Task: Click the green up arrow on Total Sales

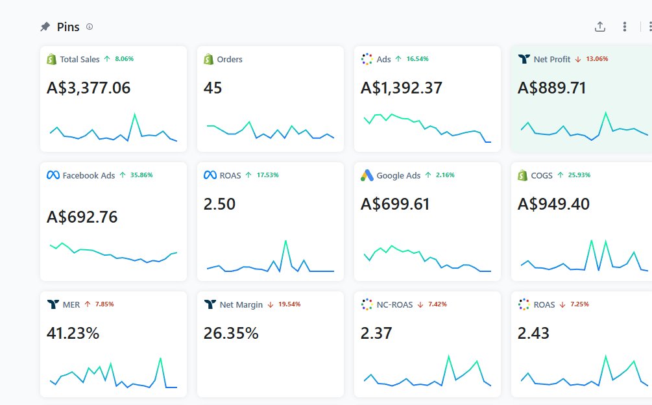Action: tap(107, 58)
